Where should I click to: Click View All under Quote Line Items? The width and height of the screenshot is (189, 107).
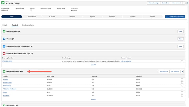[93, 99]
